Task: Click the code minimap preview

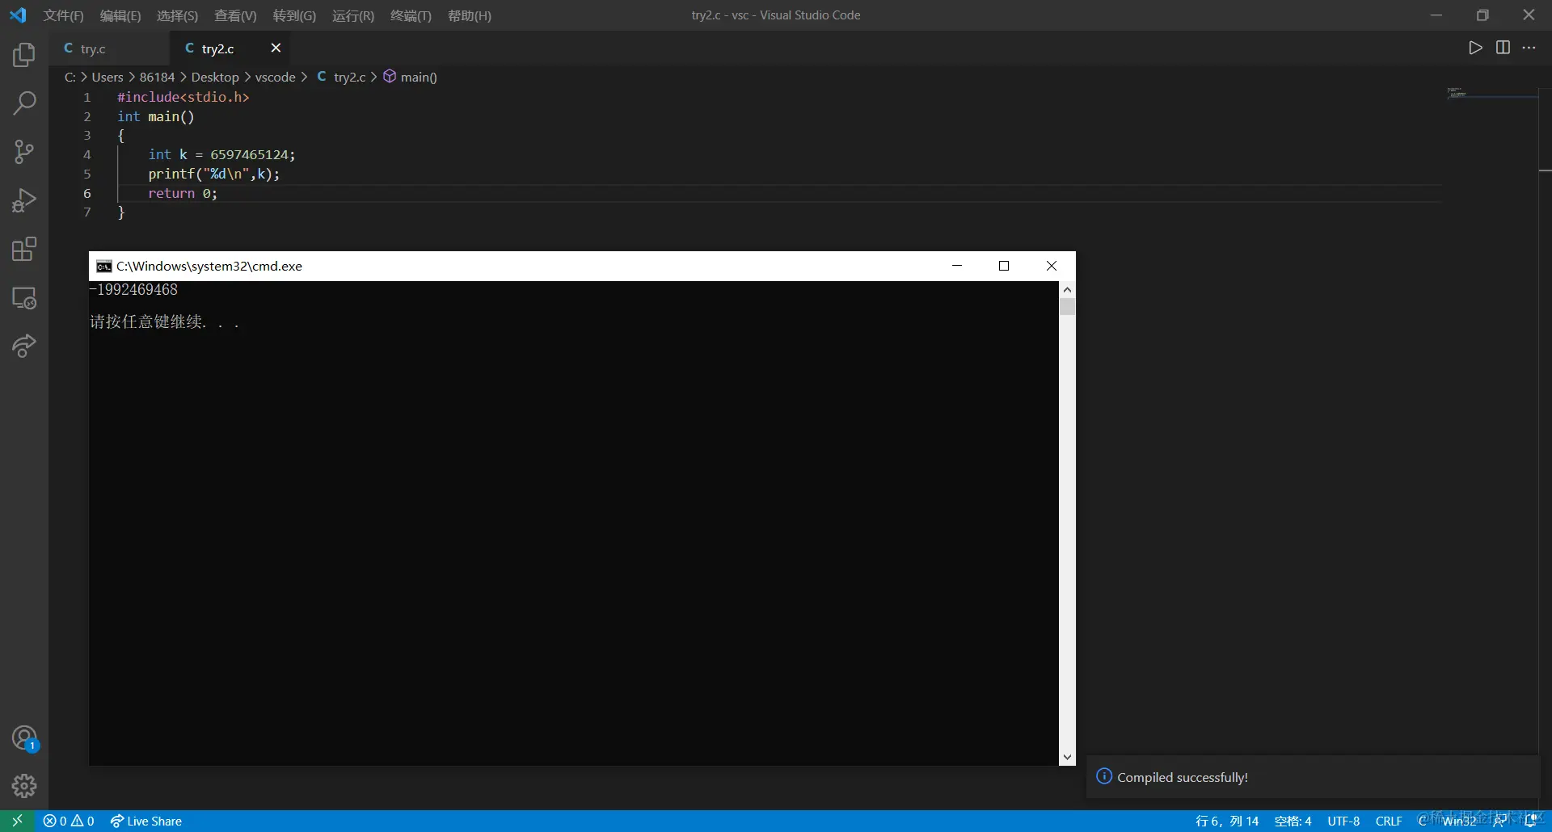Action: pos(1457,93)
